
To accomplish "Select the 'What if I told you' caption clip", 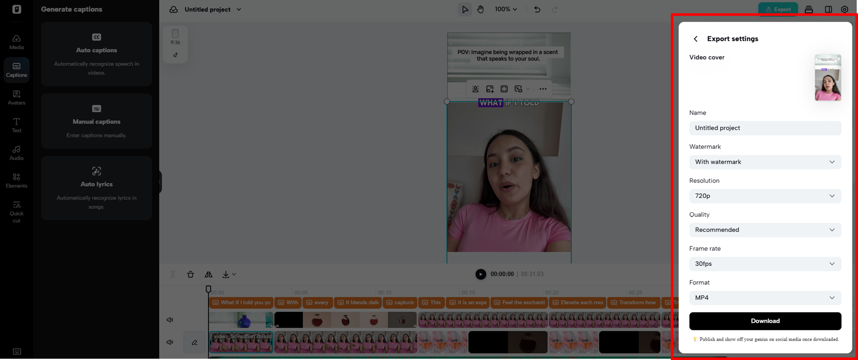I will click(241, 302).
